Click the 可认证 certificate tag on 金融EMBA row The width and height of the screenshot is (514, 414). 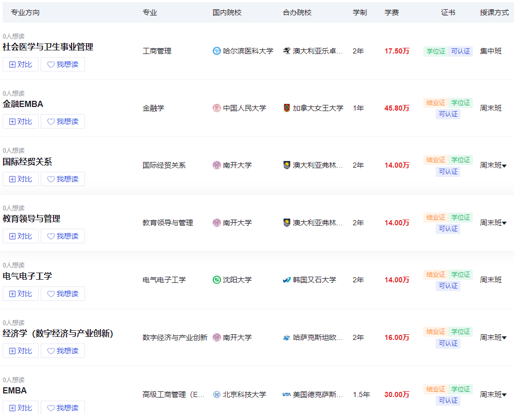[448, 114]
